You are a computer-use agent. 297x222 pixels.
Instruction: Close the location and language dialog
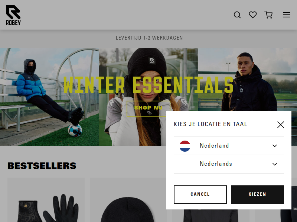click(x=281, y=125)
